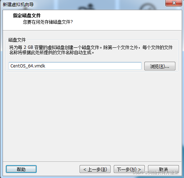The height and width of the screenshot is (178, 184).
Task: Focus the CentOS_64.vmdk disk file field
Action: click(x=75, y=66)
